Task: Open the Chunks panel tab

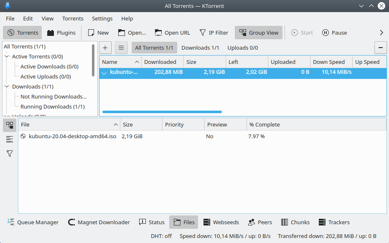Action: (x=295, y=222)
